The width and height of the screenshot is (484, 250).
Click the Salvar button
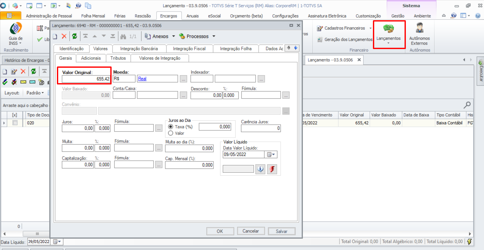click(282, 231)
